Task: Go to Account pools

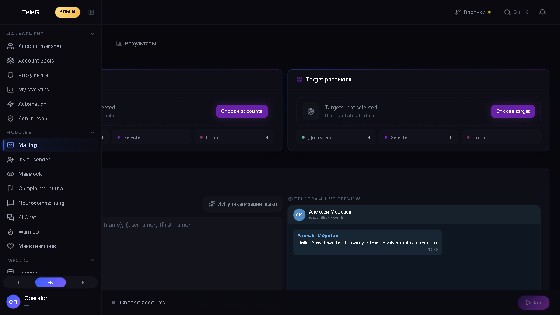Action: 51,61
